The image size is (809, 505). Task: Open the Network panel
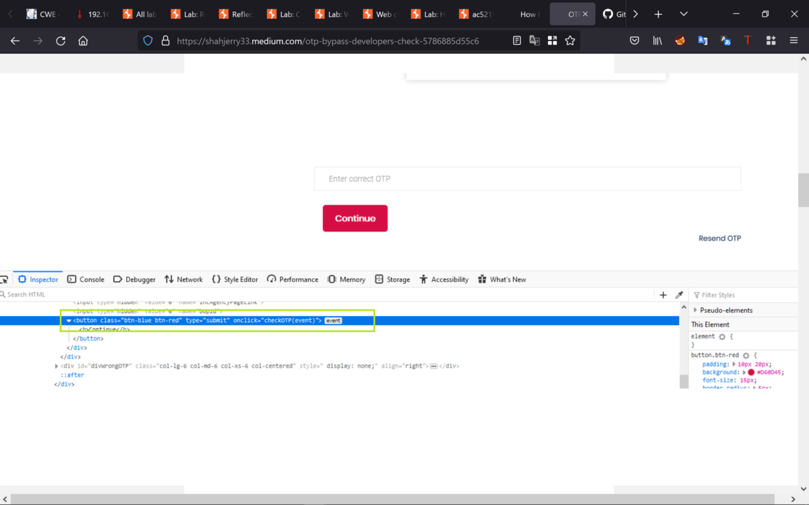pyautogui.click(x=183, y=279)
